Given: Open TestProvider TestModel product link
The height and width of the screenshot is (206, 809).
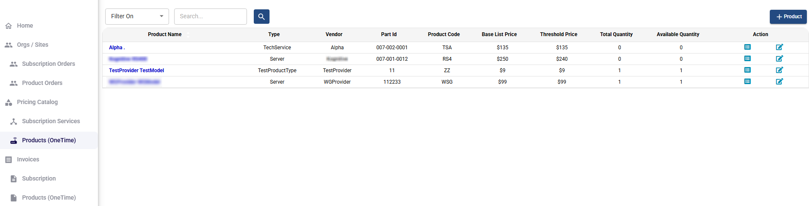Looking at the screenshot, I should pos(136,71).
